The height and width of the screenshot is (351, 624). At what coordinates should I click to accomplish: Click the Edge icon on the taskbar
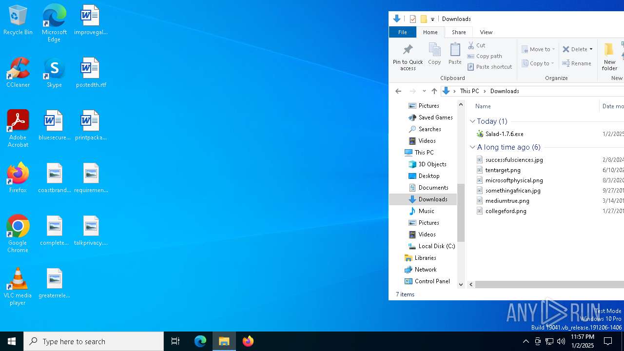tap(200, 341)
